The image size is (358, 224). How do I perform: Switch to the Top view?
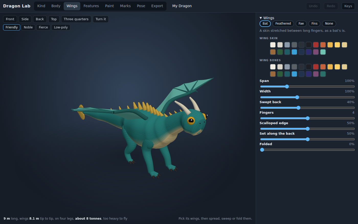click(54, 19)
